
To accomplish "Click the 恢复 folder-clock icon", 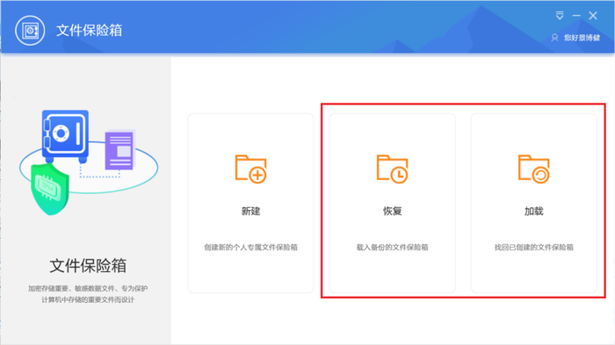I will pos(392,169).
